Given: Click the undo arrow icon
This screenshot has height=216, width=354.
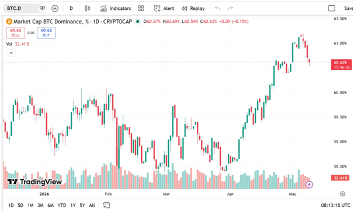Looking at the screenshot, I should click(x=217, y=9).
